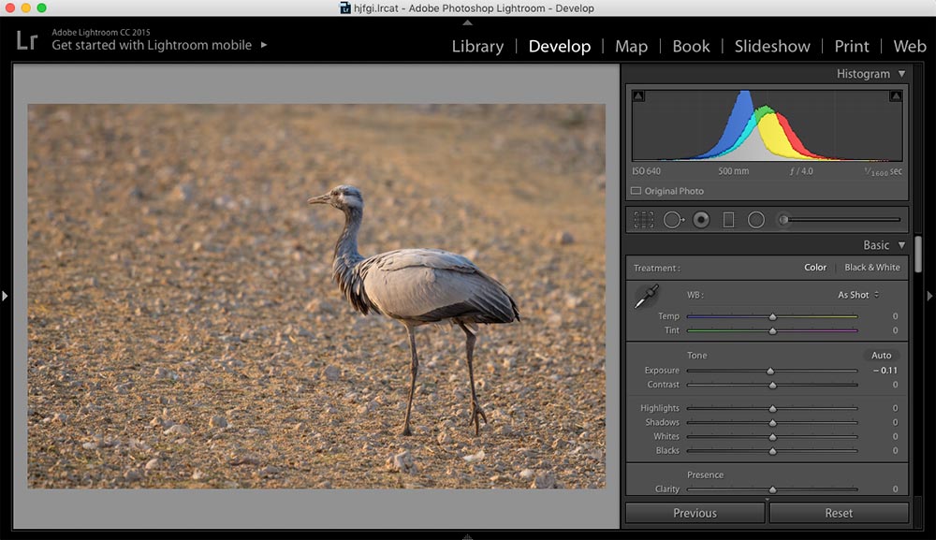Switch Treatment to Black & White

pos(871,268)
